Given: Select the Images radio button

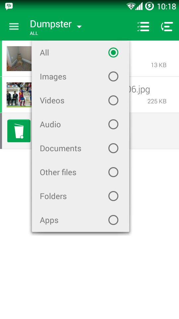Looking at the screenshot, I should pos(113,77).
